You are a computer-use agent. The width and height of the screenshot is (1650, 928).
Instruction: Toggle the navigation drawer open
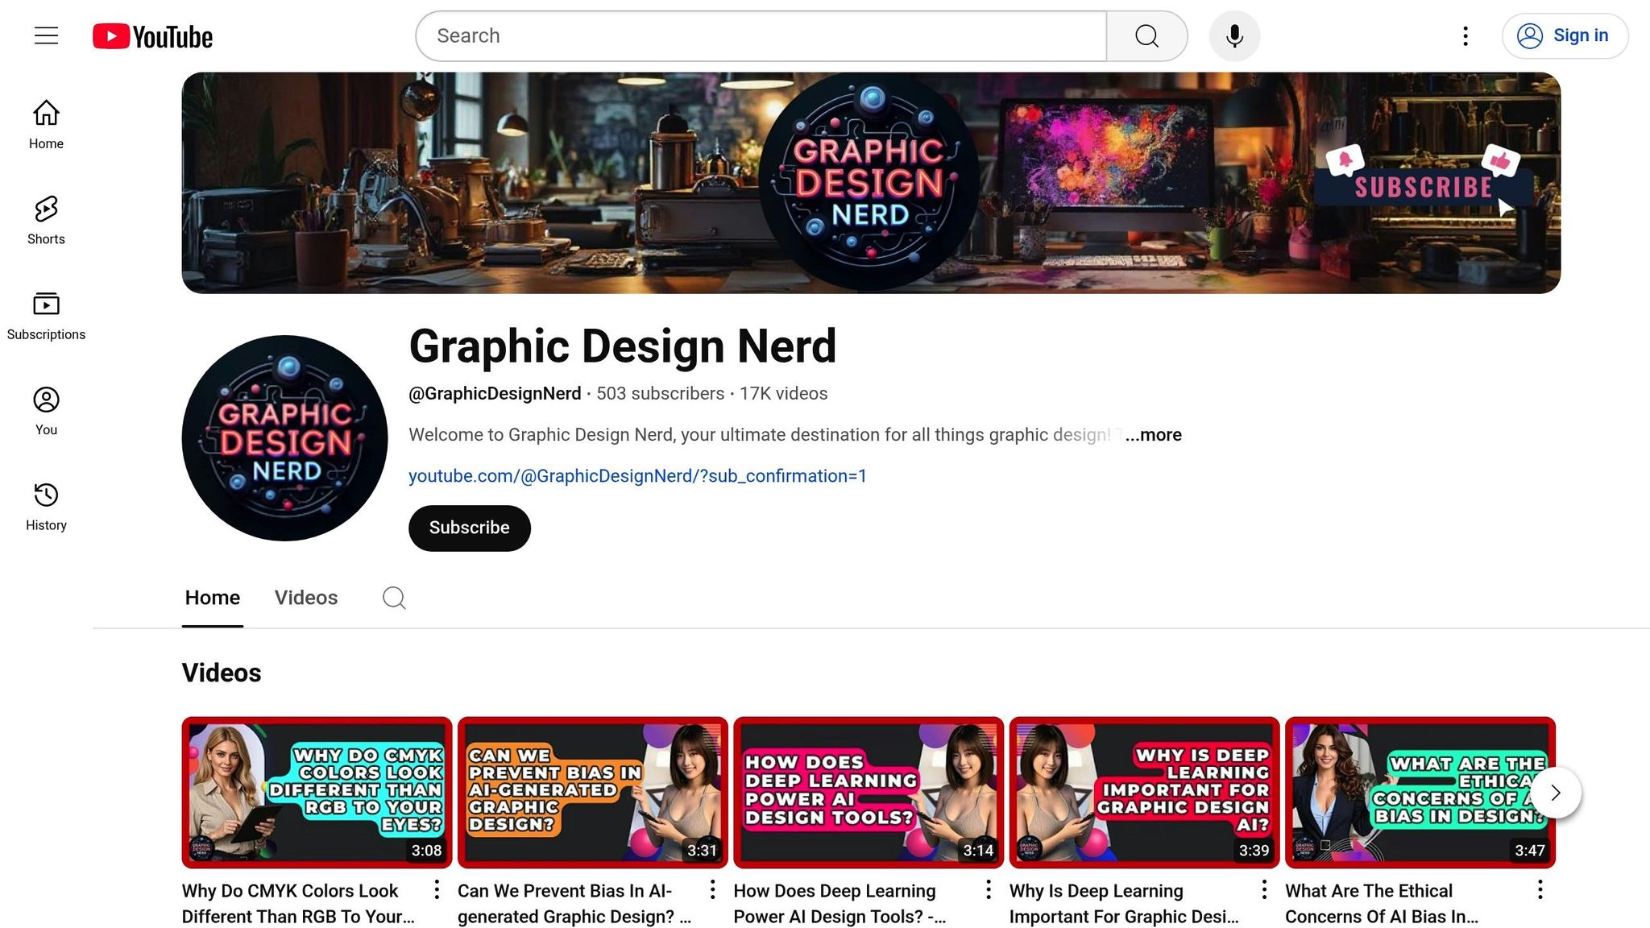pyautogui.click(x=45, y=35)
